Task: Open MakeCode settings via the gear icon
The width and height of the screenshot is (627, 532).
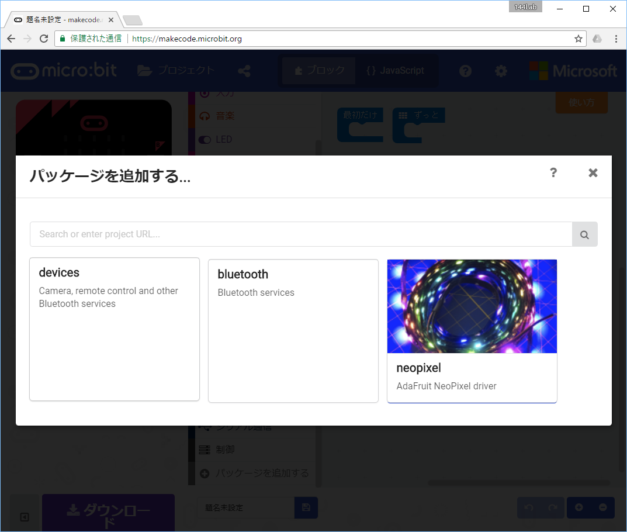Action: (500, 70)
